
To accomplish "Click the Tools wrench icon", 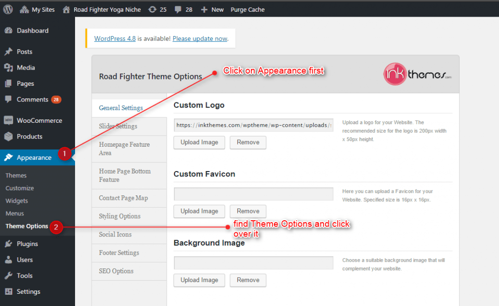I will point(9,275).
